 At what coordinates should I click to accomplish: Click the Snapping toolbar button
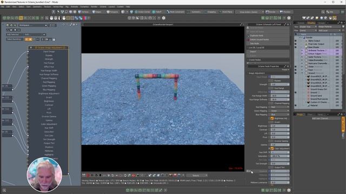[x=210, y=12]
